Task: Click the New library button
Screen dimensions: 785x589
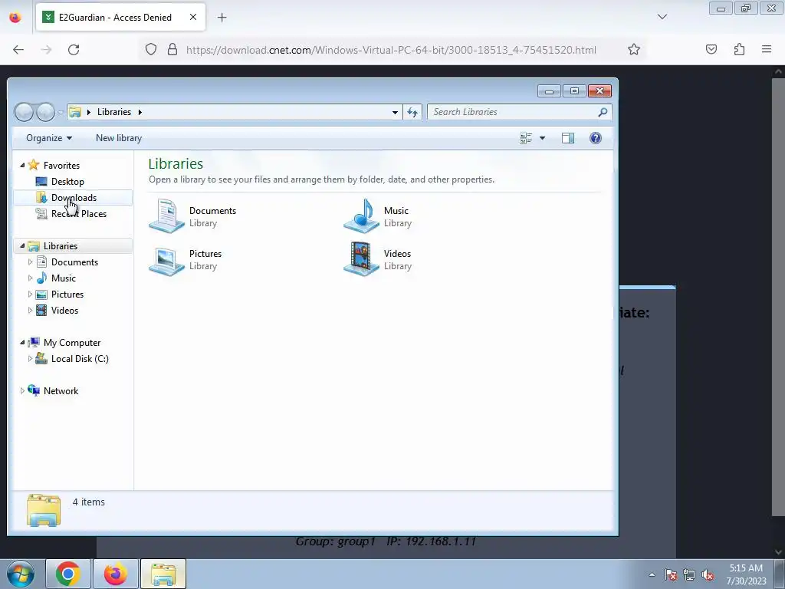Action: click(119, 138)
